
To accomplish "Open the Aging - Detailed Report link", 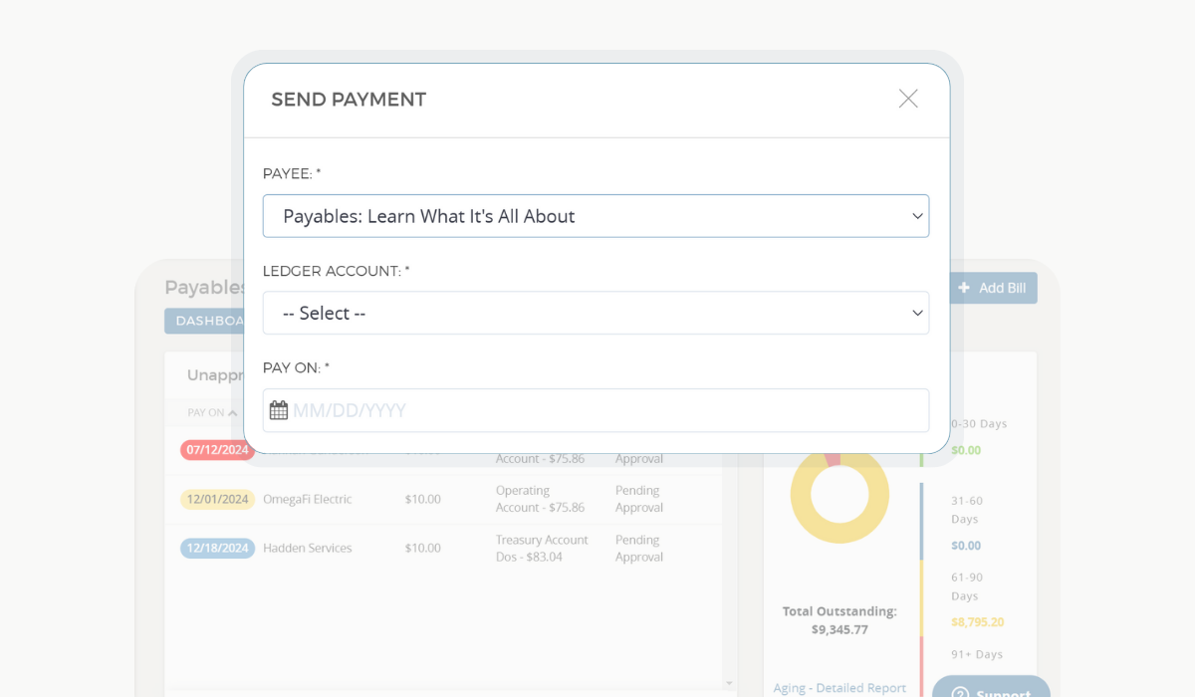I will point(839,687).
